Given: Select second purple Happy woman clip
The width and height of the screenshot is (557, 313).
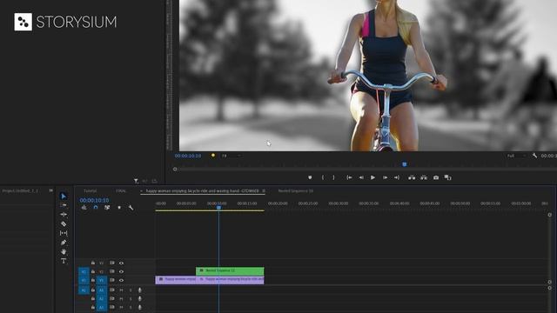Looking at the screenshot, I should coord(230,280).
